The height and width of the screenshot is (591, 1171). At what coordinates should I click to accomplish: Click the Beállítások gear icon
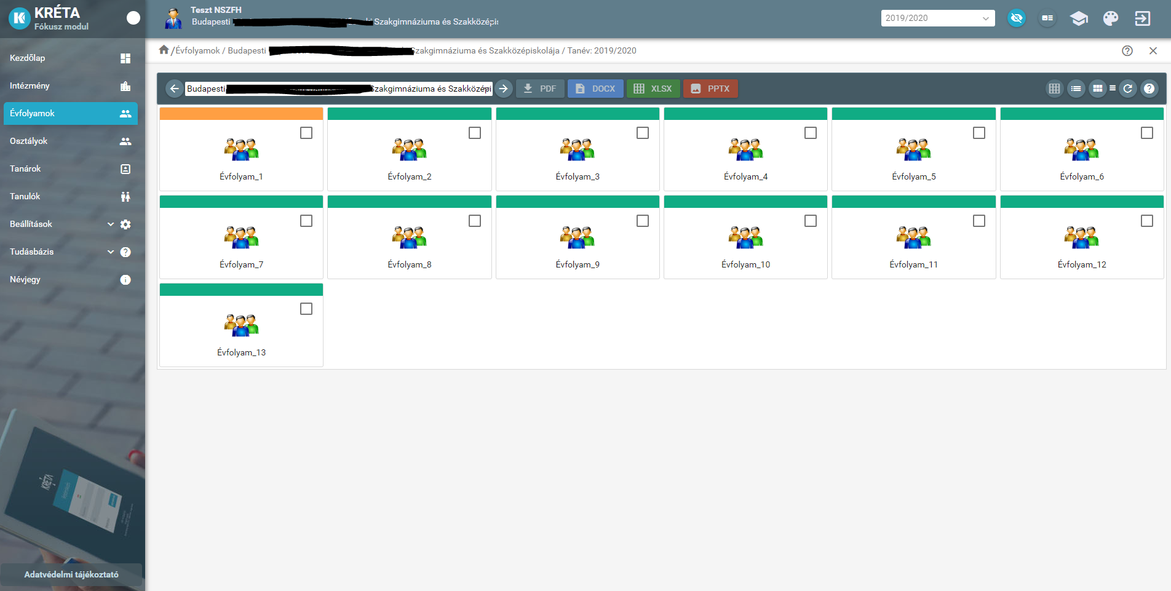125,224
